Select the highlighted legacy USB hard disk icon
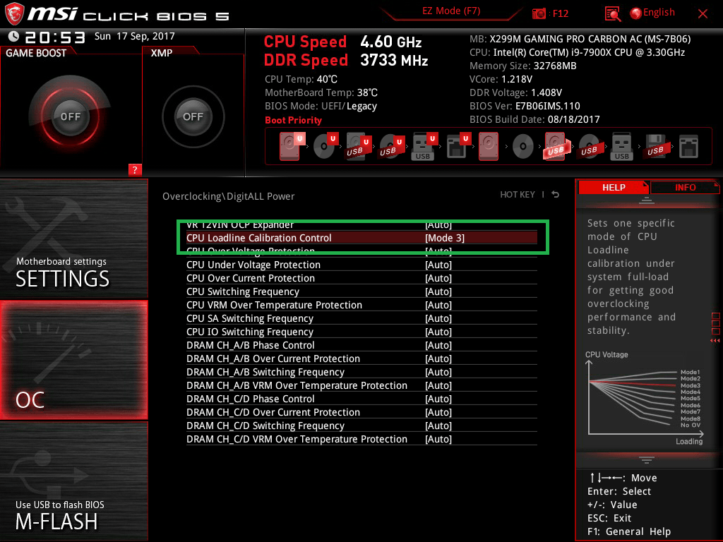This screenshot has height=542, width=723. pyautogui.click(x=556, y=146)
